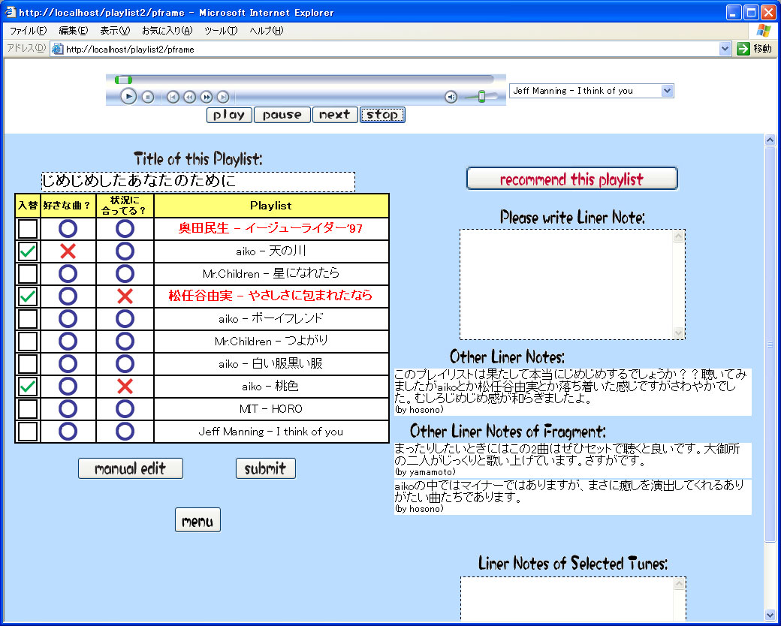Screen dimensions: 781x626
Task: Toggle the situation-fit red X for 松任谷由実 row
Action: (x=125, y=296)
